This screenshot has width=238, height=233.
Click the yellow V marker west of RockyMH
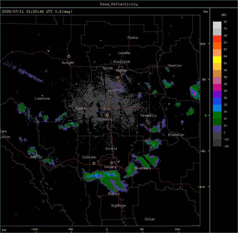pos(48,51)
